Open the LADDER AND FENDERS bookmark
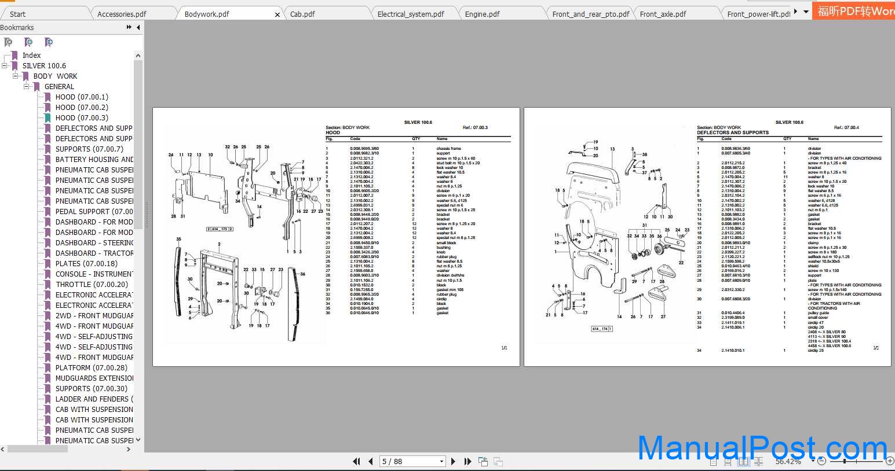895x471 pixels. point(94,399)
